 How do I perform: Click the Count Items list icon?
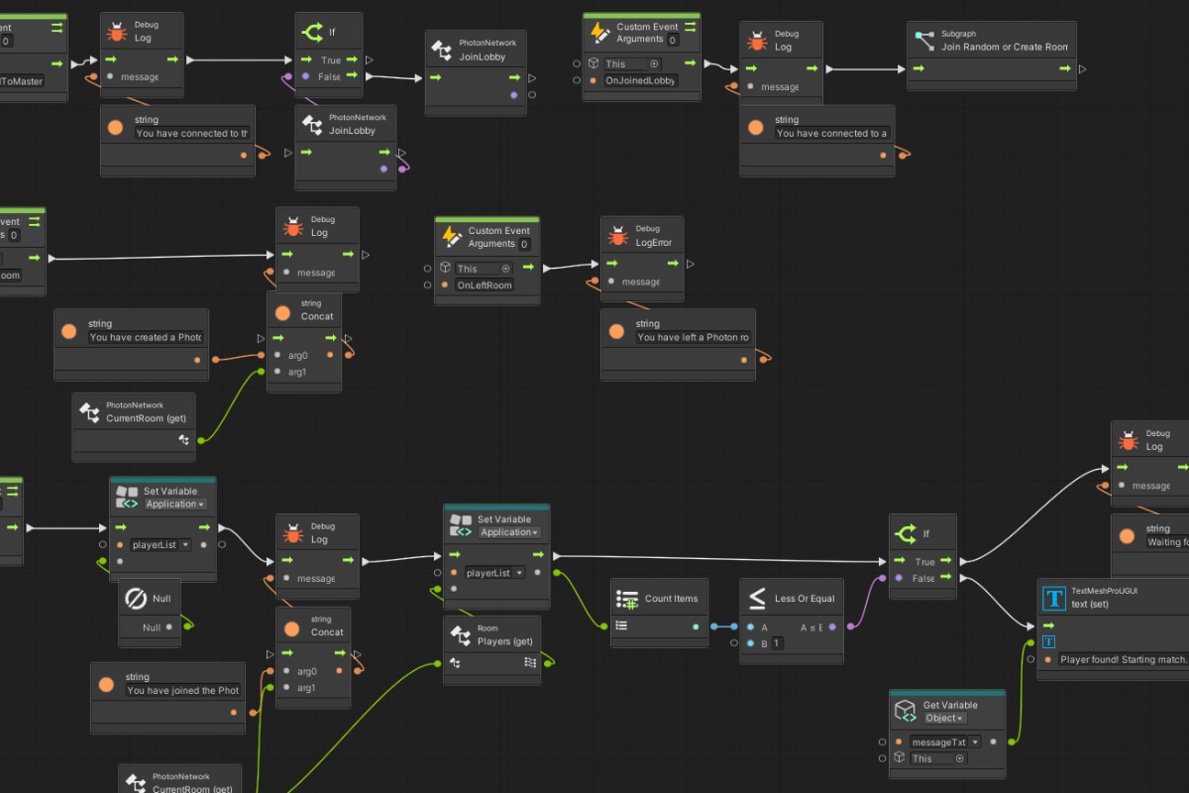pos(626,599)
